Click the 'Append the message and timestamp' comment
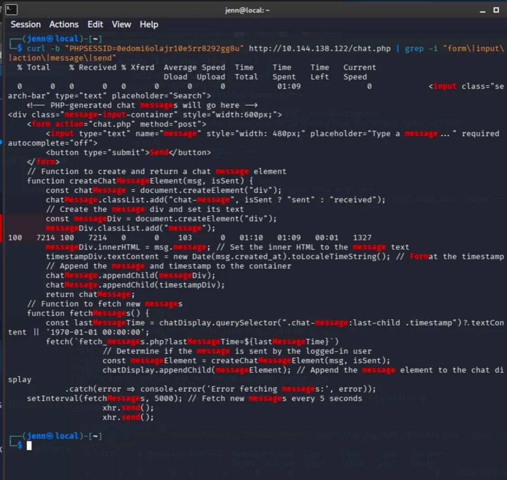507x480 pixels. 169,266
